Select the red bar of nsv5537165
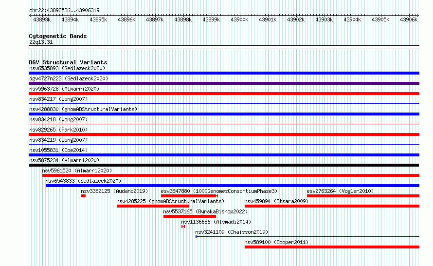Viewport: 433px width, 266px height. [190, 216]
